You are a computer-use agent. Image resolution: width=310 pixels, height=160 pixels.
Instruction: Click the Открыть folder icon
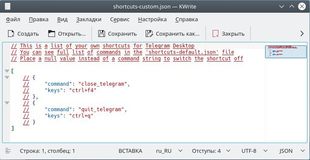[52, 34]
